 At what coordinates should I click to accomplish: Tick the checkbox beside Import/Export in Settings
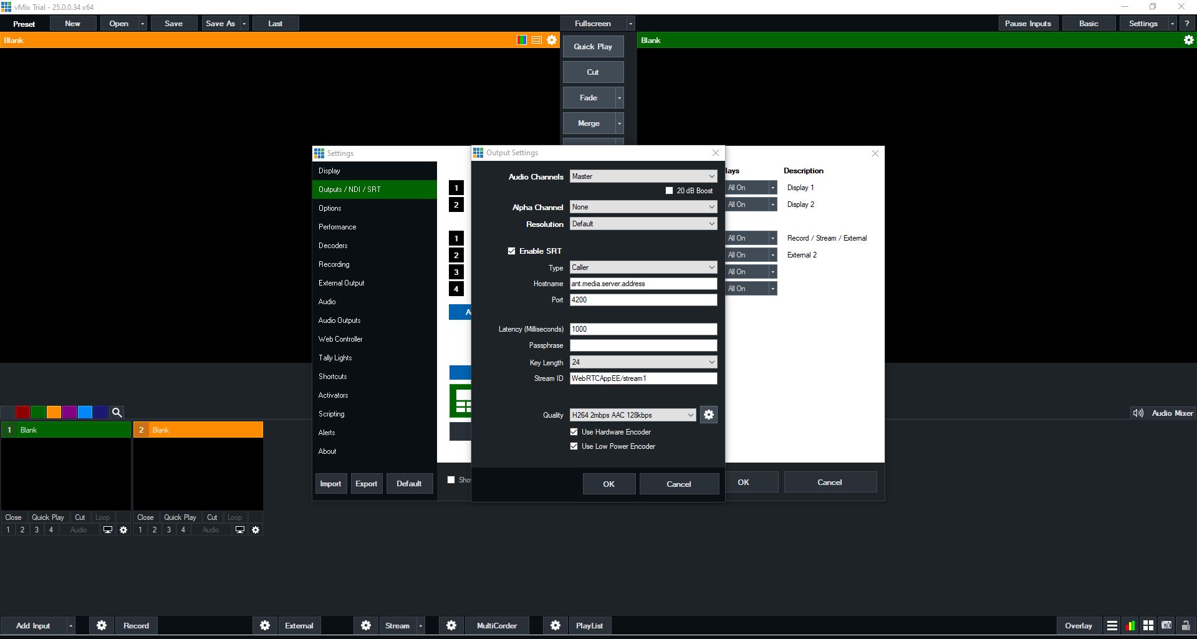451,480
